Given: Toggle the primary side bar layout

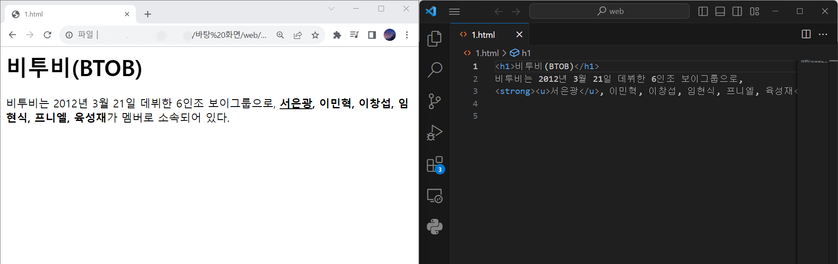Looking at the screenshot, I should click(x=703, y=11).
